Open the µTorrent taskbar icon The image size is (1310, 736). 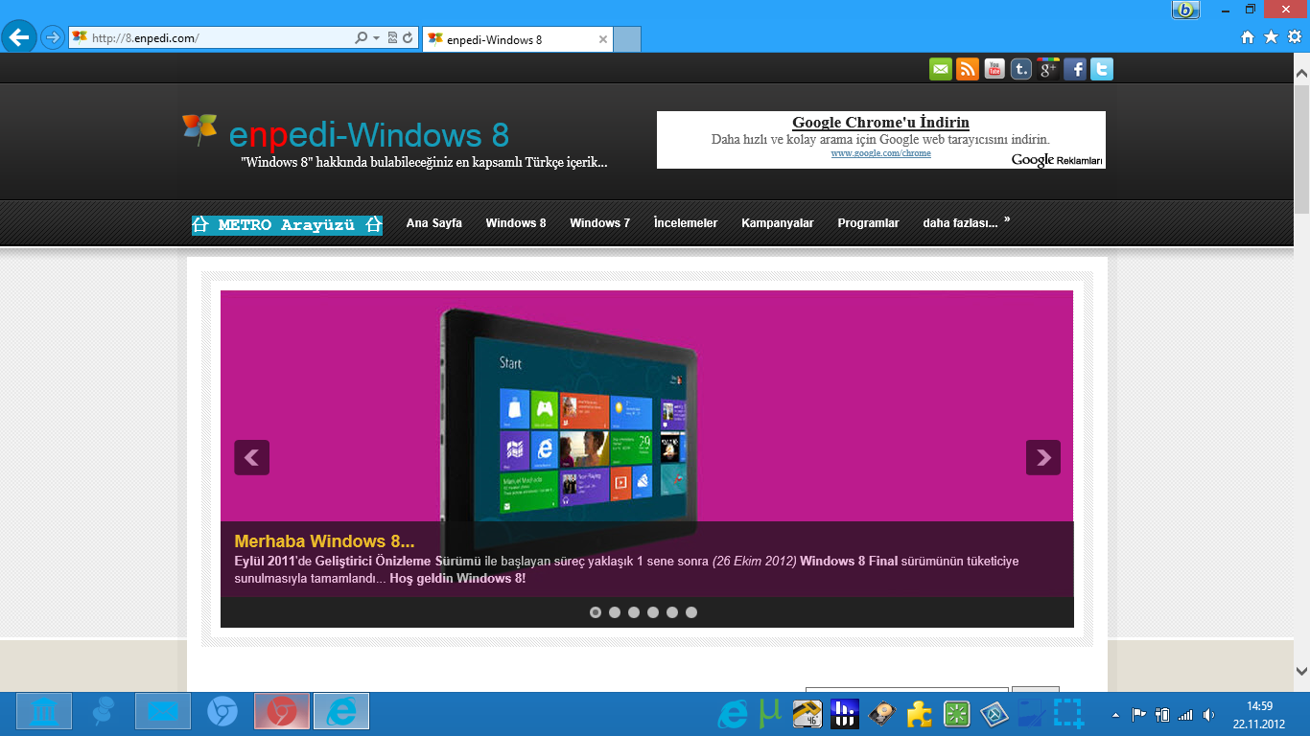(x=770, y=713)
